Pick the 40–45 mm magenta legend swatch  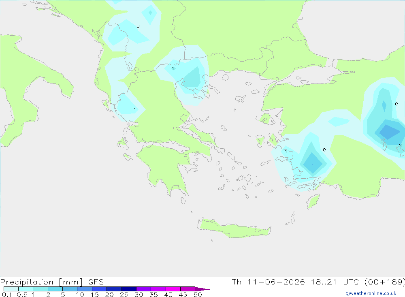click(173, 289)
